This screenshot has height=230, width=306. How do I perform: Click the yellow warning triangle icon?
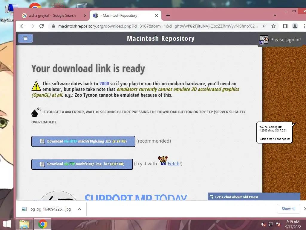click(x=36, y=86)
